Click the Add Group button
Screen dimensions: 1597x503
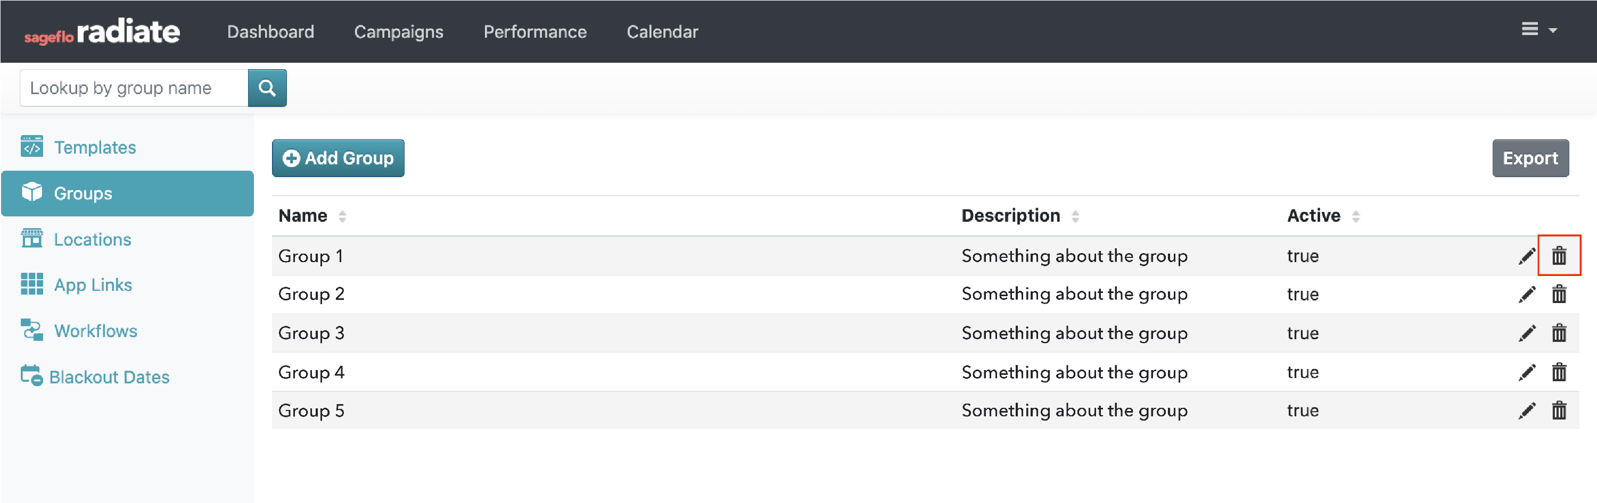coord(338,158)
